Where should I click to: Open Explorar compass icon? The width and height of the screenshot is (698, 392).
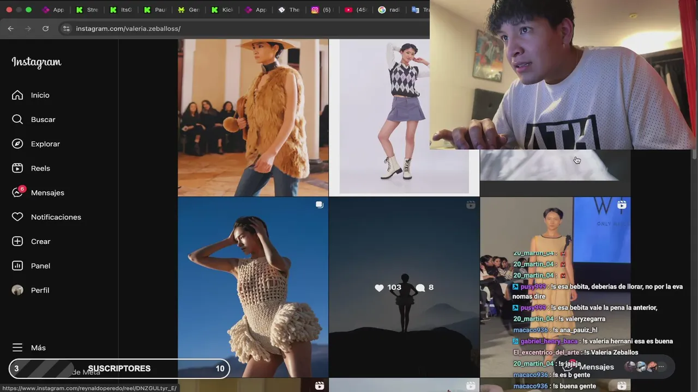tap(17, 144)
